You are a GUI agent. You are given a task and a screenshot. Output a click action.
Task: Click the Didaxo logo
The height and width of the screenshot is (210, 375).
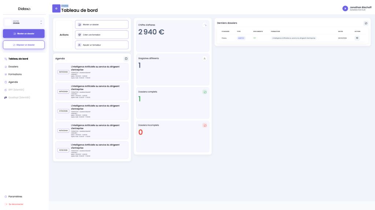[x=24, y=9]
